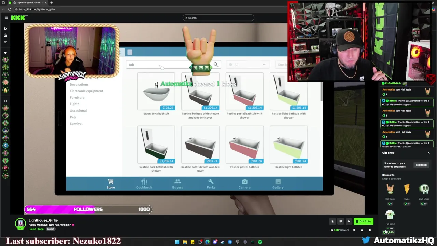
Task: Open the Perks tab
Action: click(x=211, y=184)
